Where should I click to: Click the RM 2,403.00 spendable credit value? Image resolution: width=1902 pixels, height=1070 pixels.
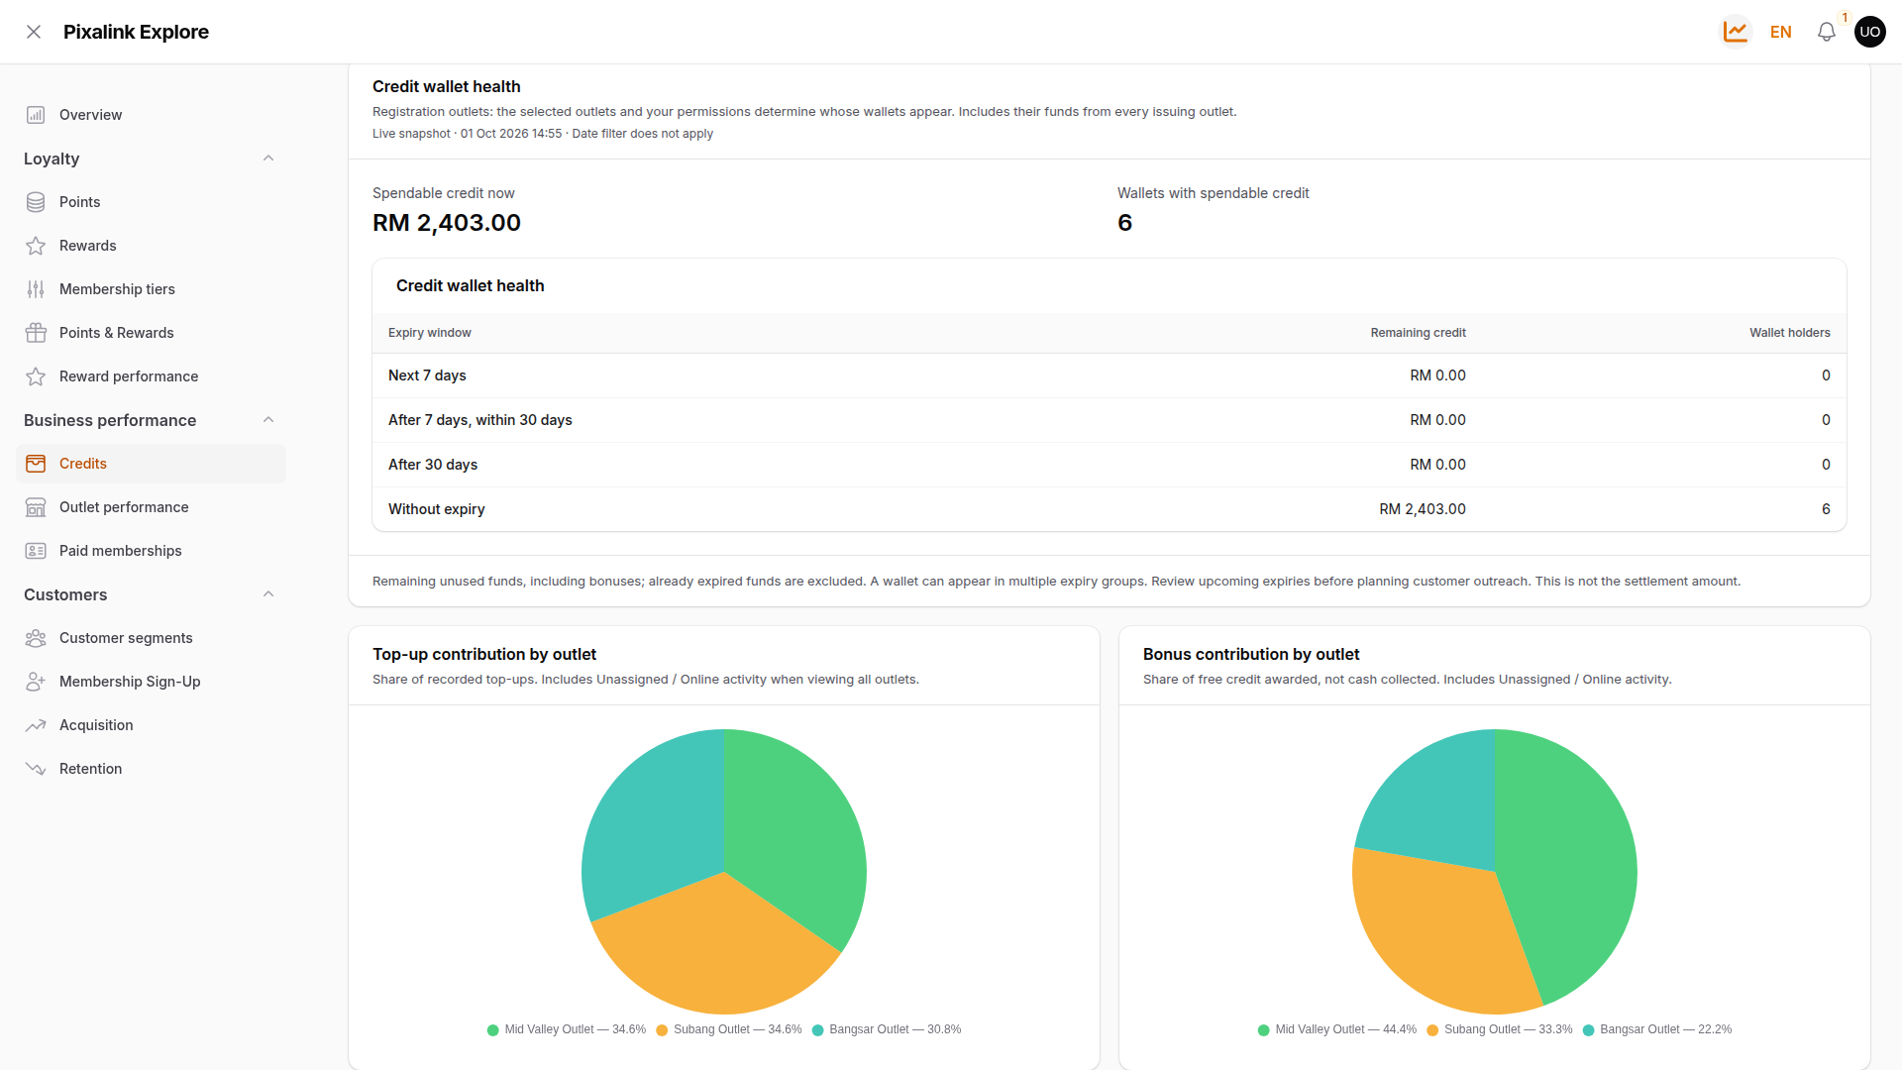coord(447,223)
